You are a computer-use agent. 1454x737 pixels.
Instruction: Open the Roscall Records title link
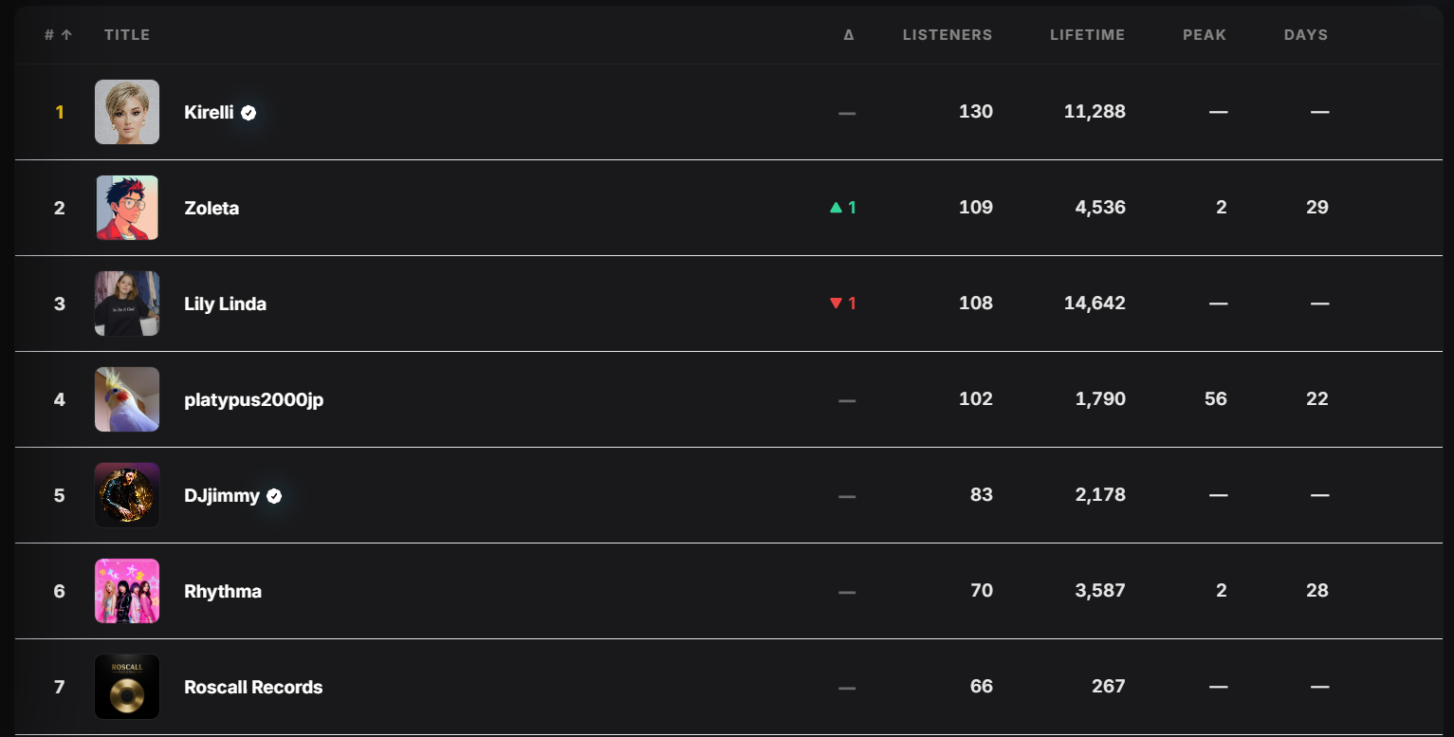click(x=253, y=687)
